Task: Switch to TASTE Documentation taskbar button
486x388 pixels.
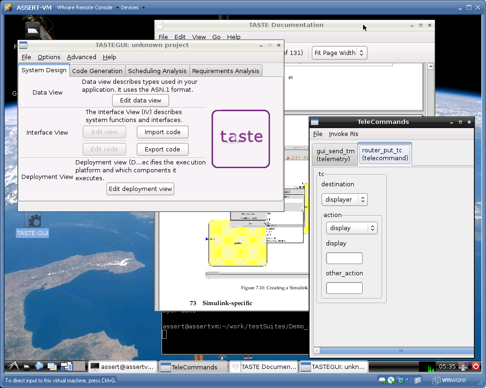Action: tap(263, 367)
